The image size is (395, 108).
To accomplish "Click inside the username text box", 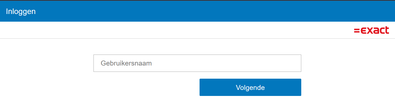I will point(197,63).
